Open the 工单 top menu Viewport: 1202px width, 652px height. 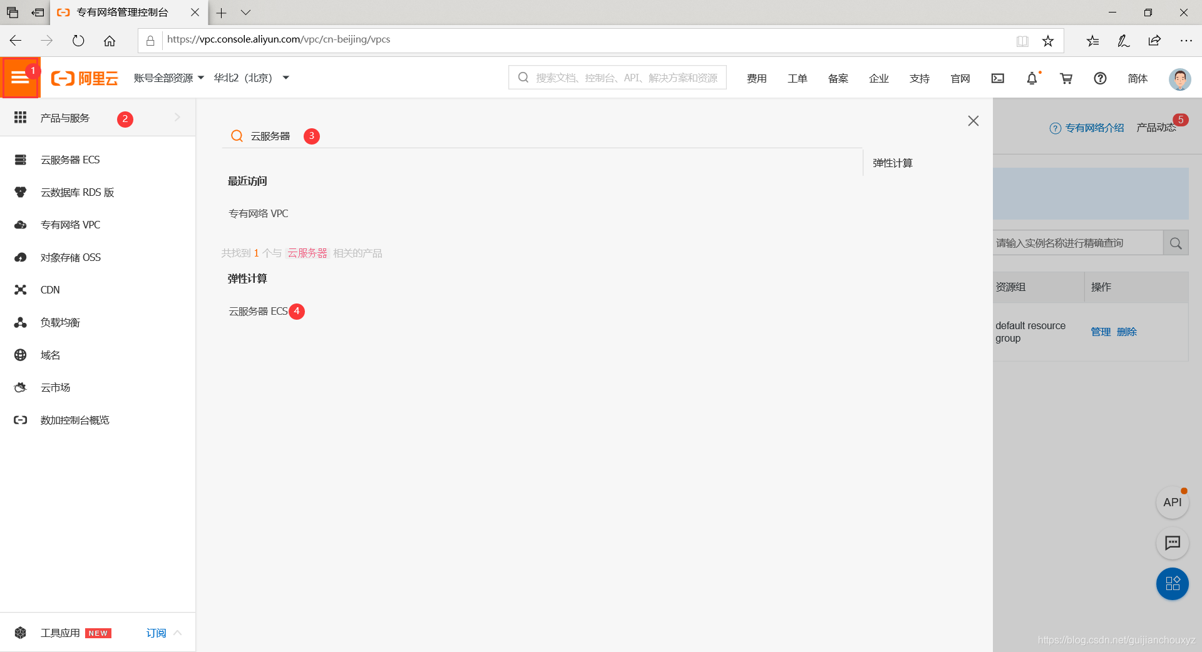[x=797, y=78]
